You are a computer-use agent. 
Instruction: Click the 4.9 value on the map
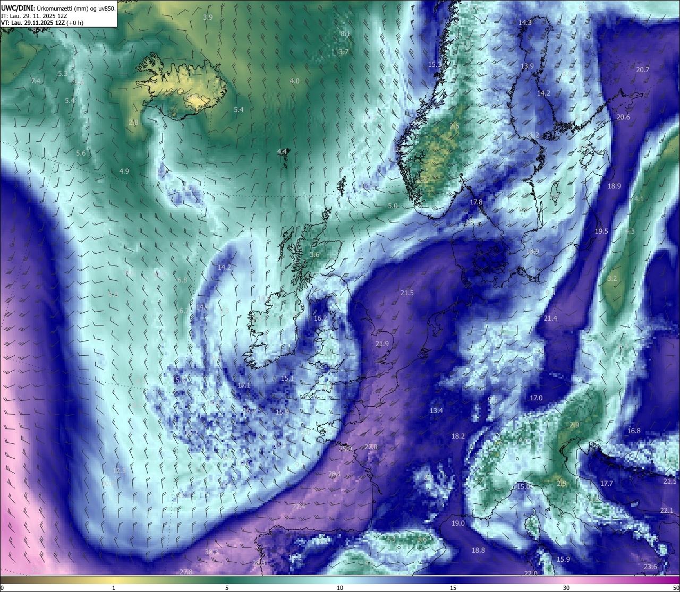pos(124,171)
